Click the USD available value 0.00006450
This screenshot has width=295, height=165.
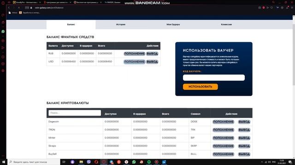(69, 61)
